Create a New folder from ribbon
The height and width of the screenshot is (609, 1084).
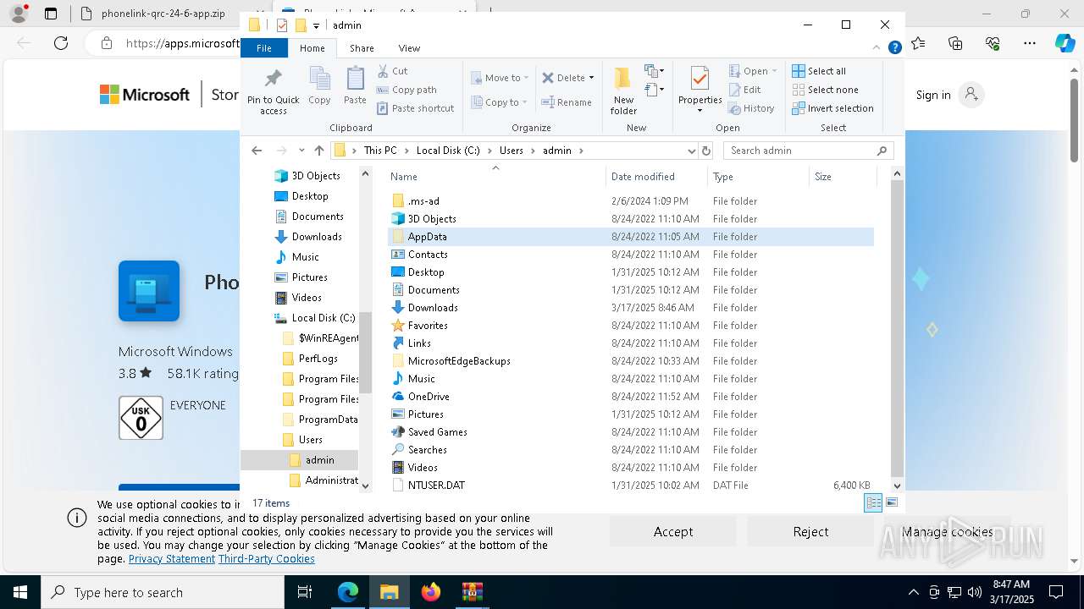click(x=623, y=91)
